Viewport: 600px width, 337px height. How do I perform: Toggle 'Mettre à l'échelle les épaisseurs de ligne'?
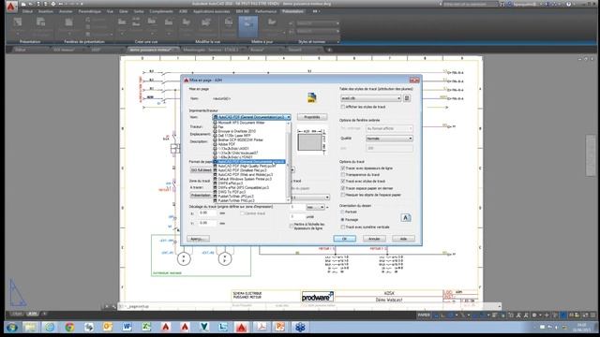[292, 227]
